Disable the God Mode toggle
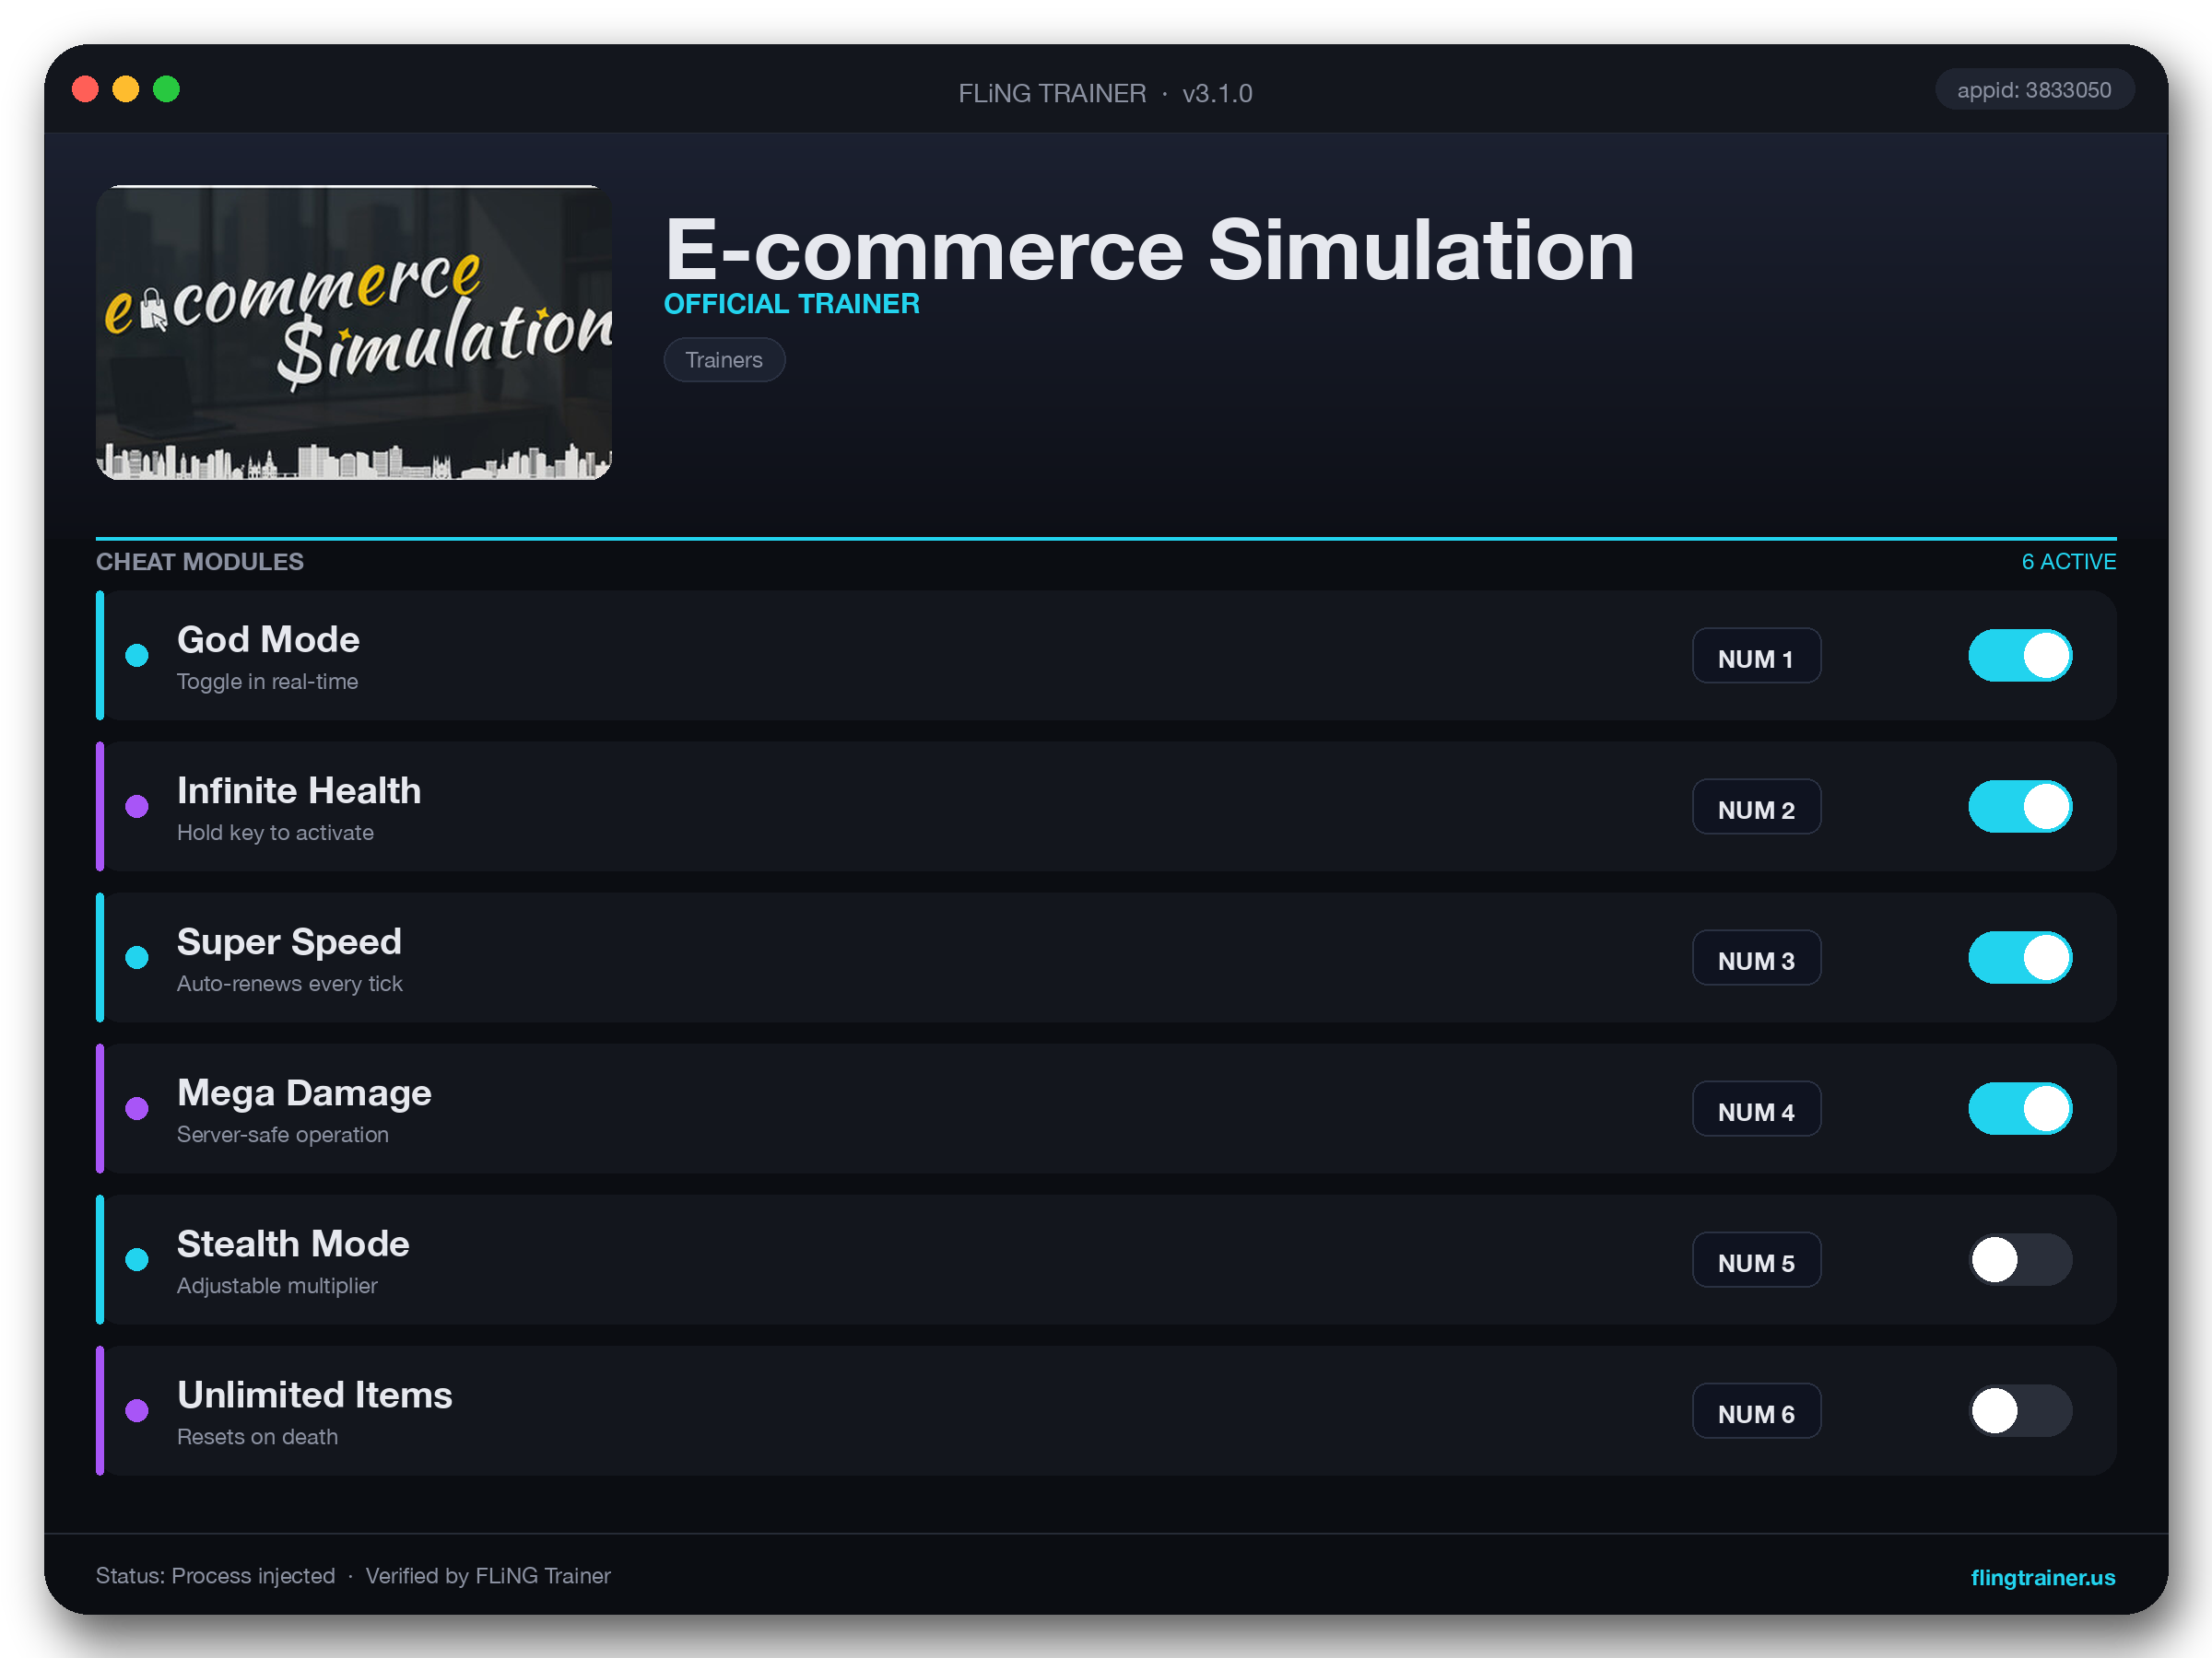The height and width of the screenshot is (1658, 2212). click(x=2019, y=656)
